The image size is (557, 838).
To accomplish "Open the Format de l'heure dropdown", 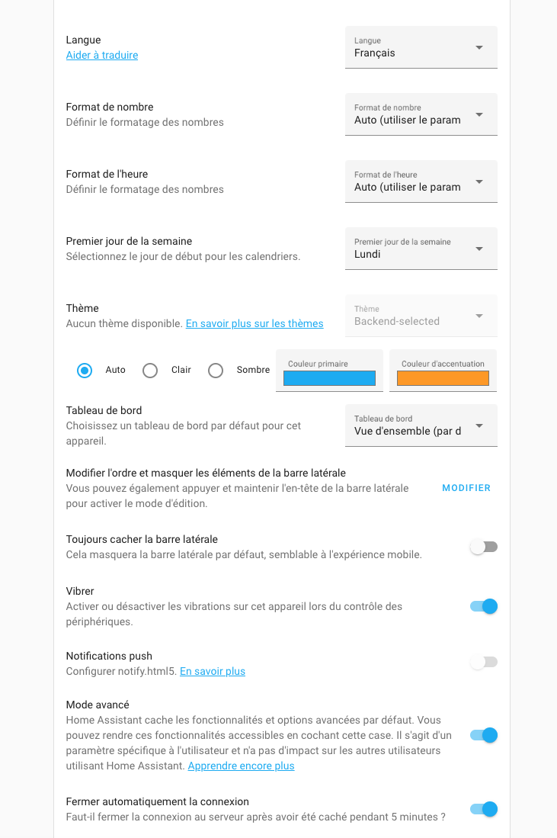I will click(x=421, y=181).
